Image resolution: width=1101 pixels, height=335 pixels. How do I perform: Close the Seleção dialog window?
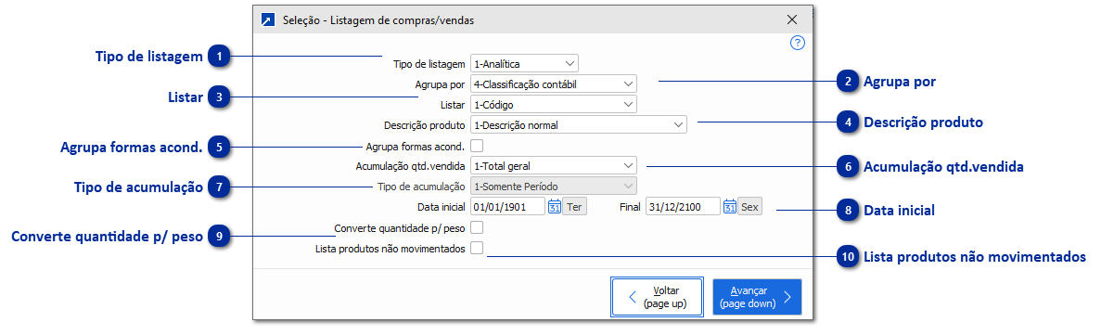(x=792, y=19)
